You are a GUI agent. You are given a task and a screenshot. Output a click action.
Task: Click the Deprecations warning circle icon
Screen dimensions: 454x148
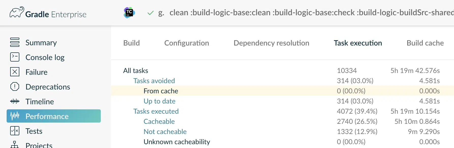click(15, 86)
